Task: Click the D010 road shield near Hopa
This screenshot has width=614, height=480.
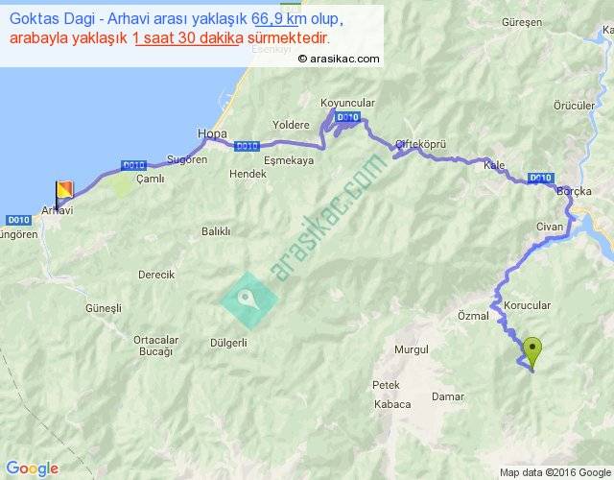Action: point(248,146)
